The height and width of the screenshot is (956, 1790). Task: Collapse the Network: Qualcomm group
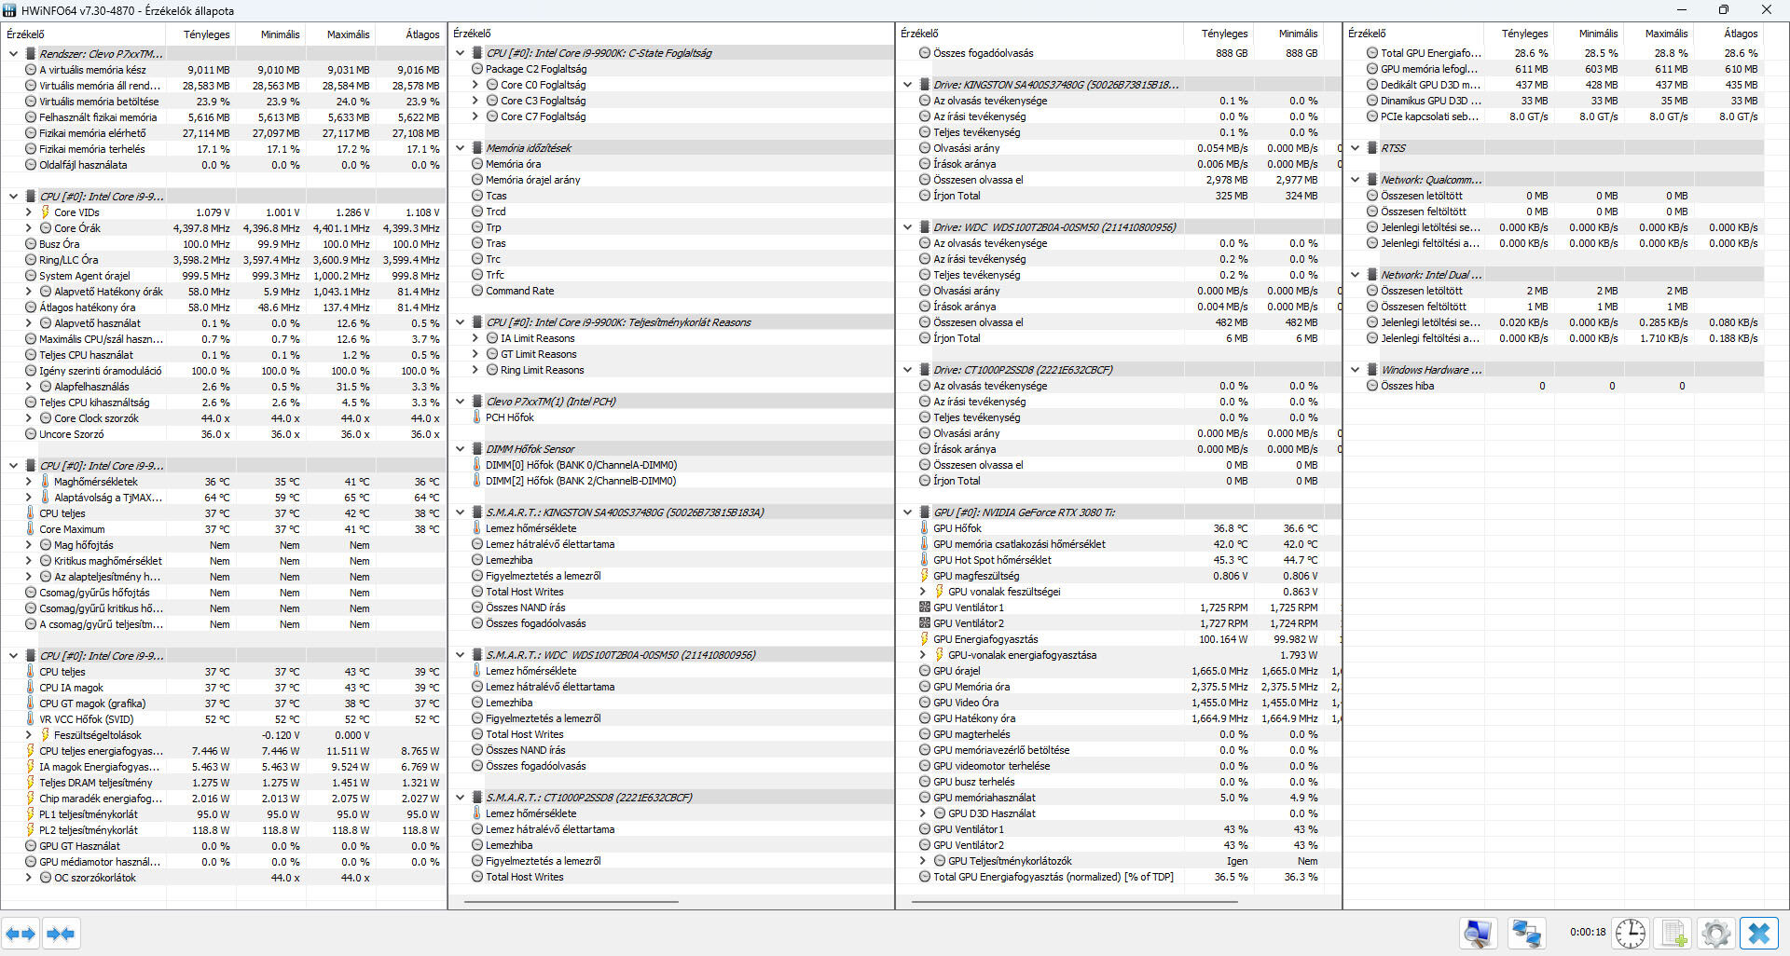(x=1355, y=180)
